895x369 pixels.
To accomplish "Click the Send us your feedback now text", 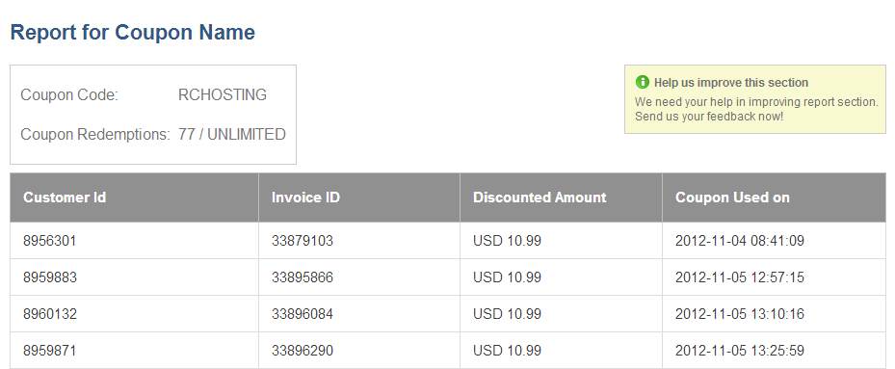I will pos(709,117).
